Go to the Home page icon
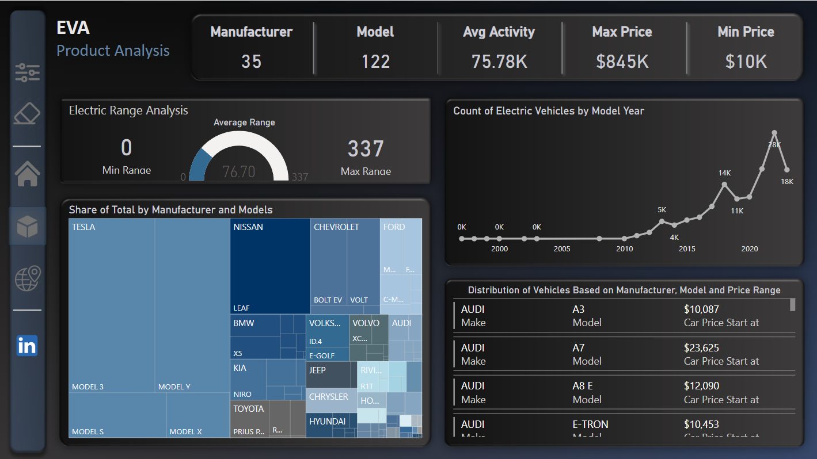Image resolution: width=817 pixels, height=459 pixels. coord(27,174)
